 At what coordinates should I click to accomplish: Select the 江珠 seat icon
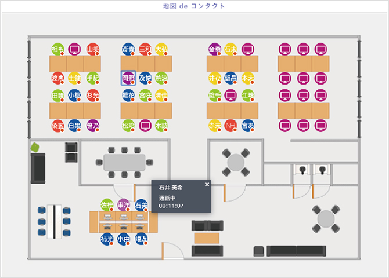point(248,96)
